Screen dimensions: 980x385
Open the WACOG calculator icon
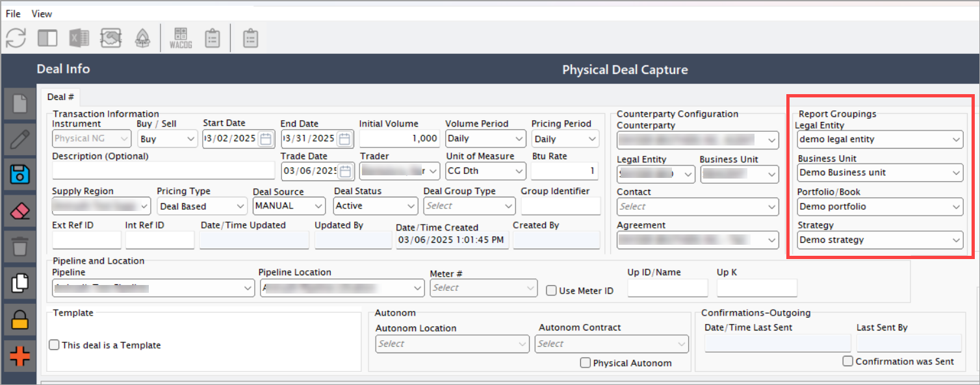pyautogui.click(x=180, y=38)
